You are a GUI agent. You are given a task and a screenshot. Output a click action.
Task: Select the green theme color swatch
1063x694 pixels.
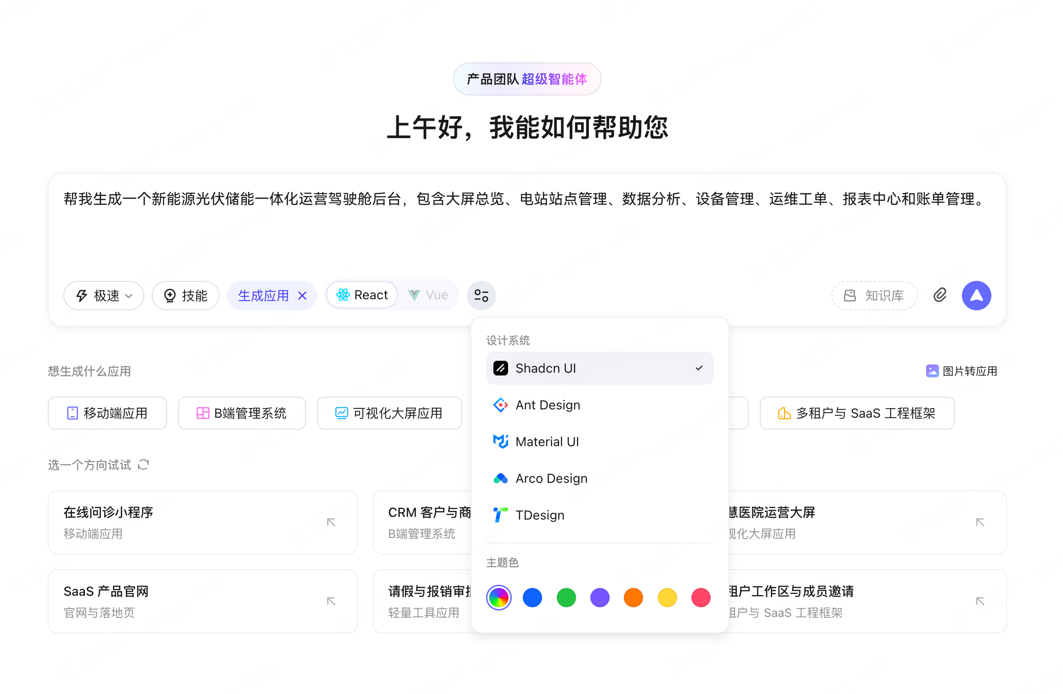point(566,598)
